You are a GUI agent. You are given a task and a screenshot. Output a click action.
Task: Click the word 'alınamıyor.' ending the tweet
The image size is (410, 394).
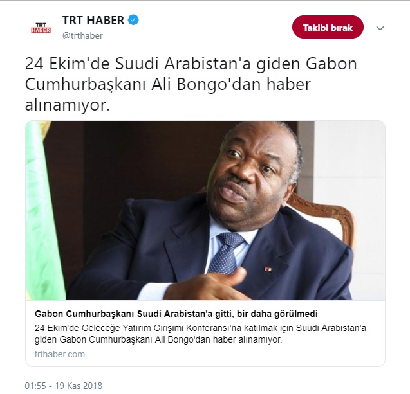coord(68,105)
